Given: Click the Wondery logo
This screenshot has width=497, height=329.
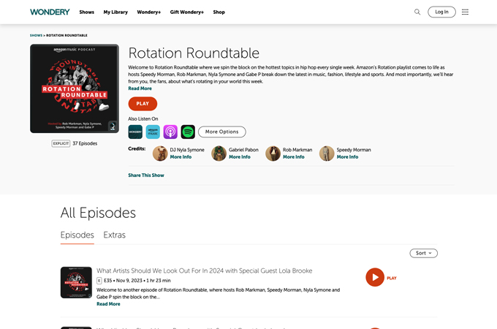Looking at the screenshot, I should tap(50, 12).
